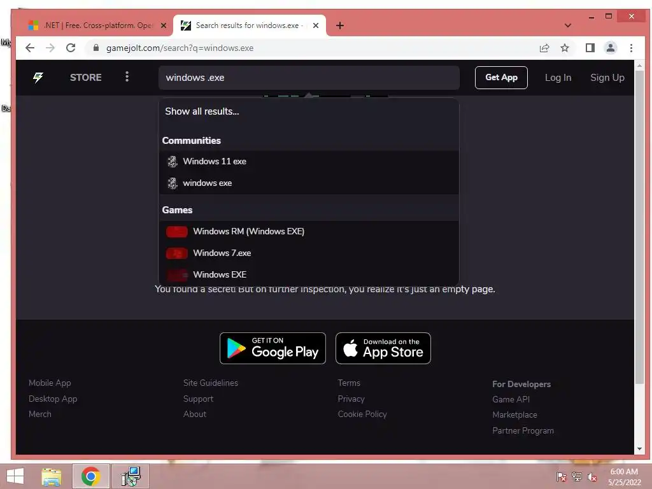The width and height of the screenshot is (652, 489).
Task: Open the windows exe community result
Action: [x=309, y=183]
